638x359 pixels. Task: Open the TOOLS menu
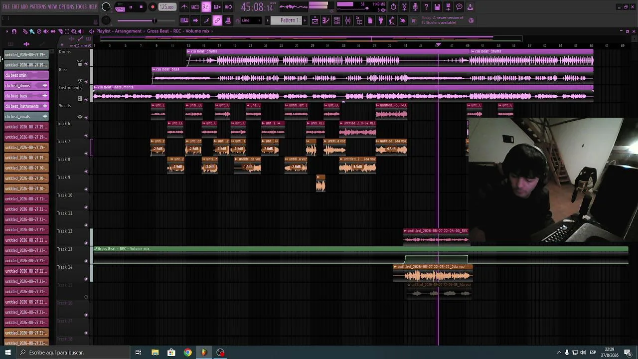point(81,7)
